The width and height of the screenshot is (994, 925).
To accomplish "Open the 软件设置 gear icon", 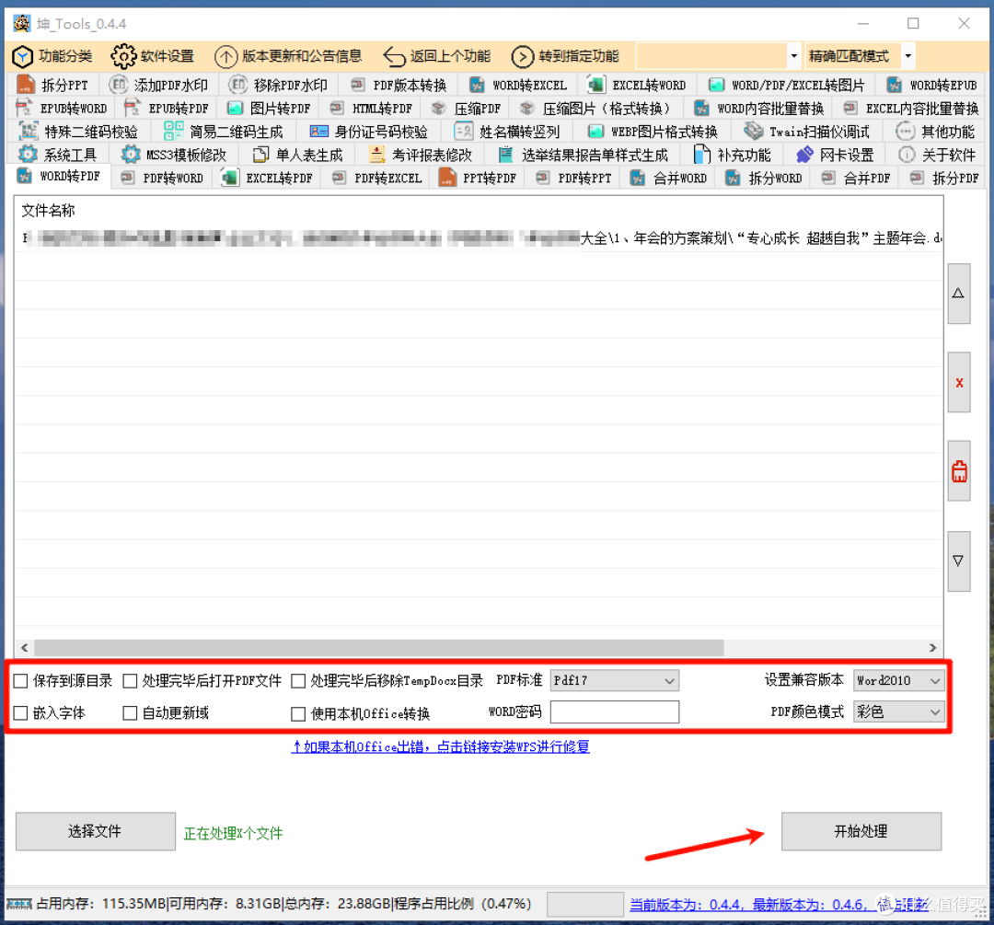I will 123,56.
